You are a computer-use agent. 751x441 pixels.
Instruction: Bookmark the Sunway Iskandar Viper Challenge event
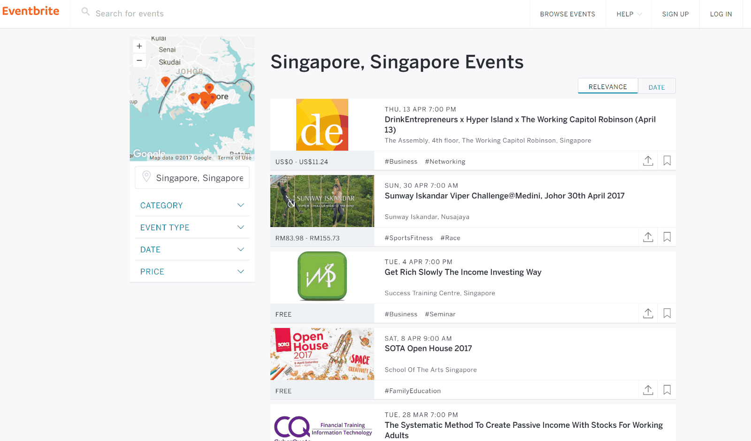pyautogui.click(x=667, y=237)
